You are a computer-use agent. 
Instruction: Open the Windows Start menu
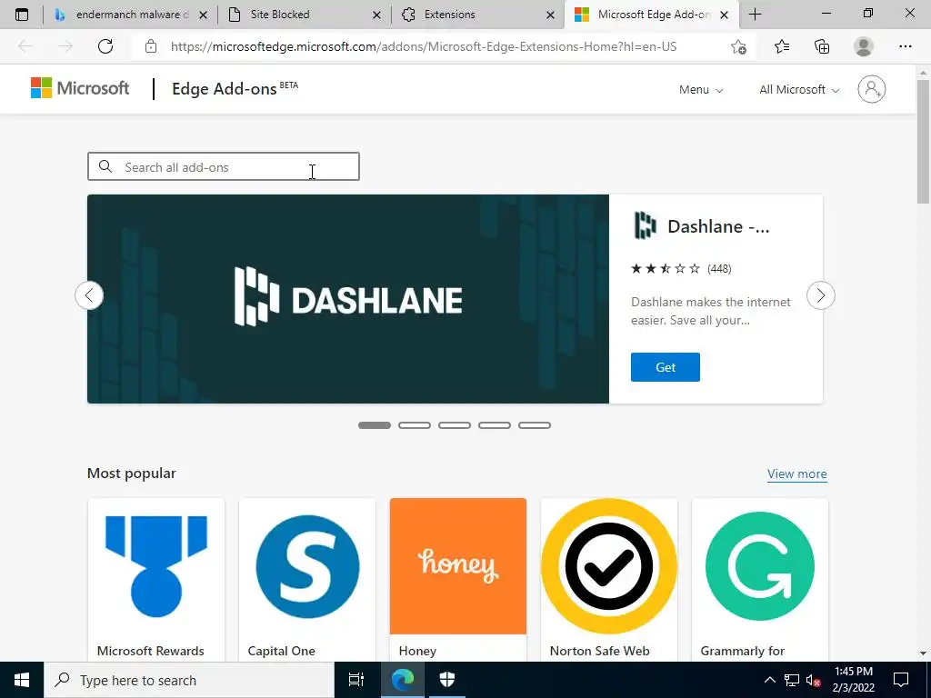click(x=22, y=680)
